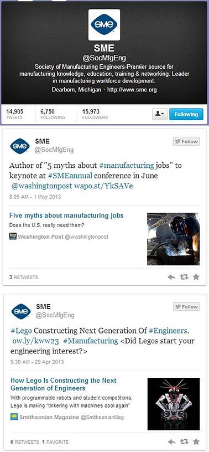The image size is (209, 452).
Task: Star the Lego engineers tweet
Action: tap(196, 441)
